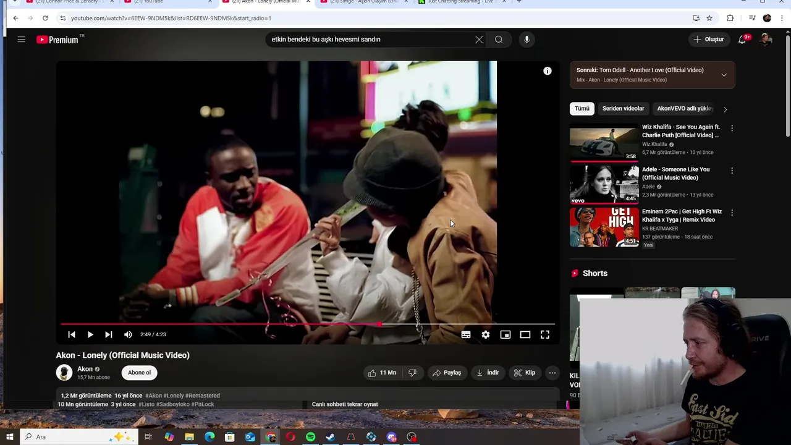Screen dimensions: 791x445
Task: Click the progress bar scrubber handle
Action: point(379,324)
